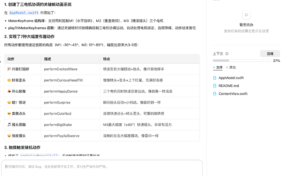
Task: Click the thinking emoji beside 好奇歪头
Action: 9,80
